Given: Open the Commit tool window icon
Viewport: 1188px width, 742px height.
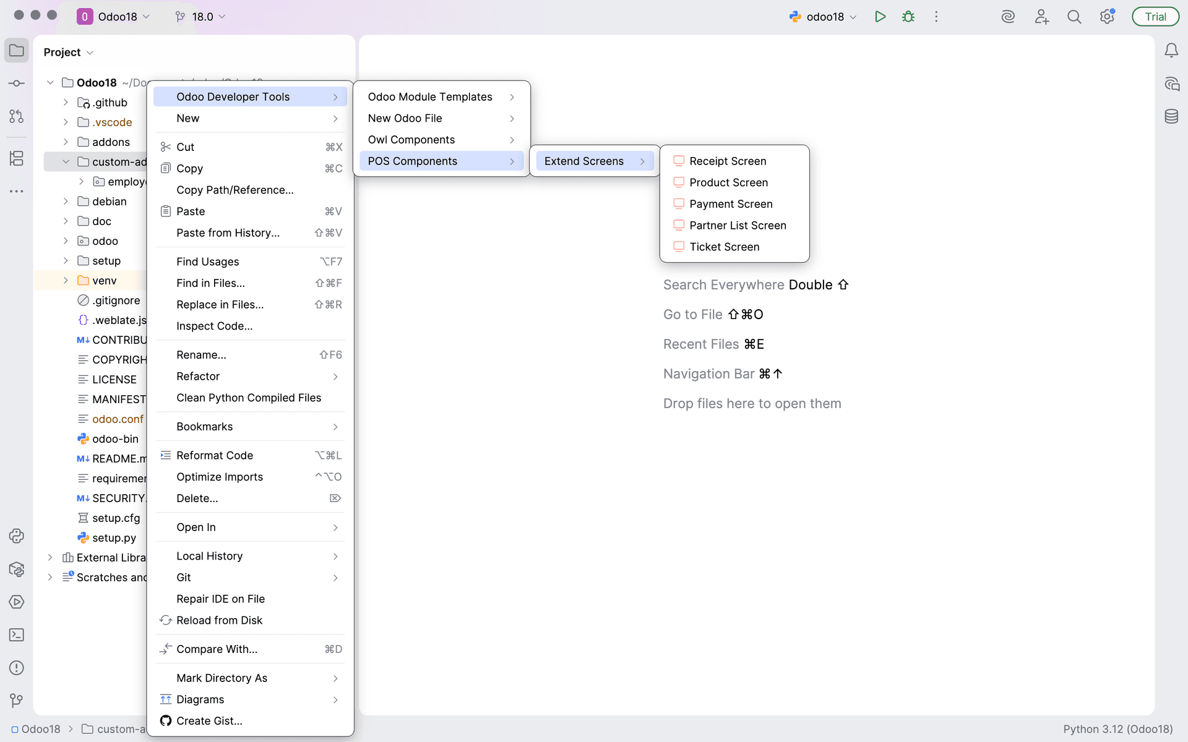Looking at the screenshot, I should 17,83.
